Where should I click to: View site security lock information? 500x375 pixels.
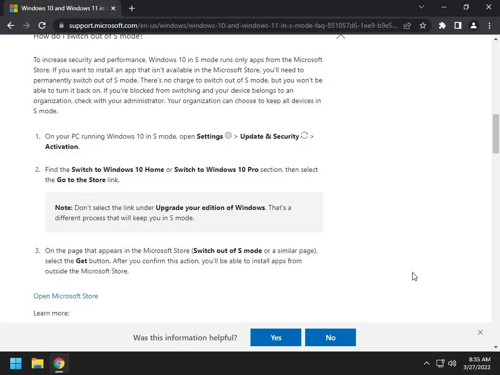(62, 25)
